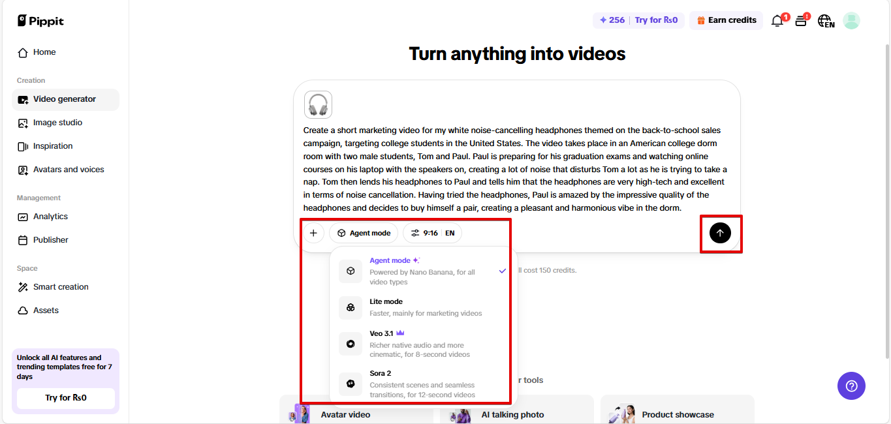Open the Publisher page
891x424 pixels.
pyautogui.click(x=65, y=240)
